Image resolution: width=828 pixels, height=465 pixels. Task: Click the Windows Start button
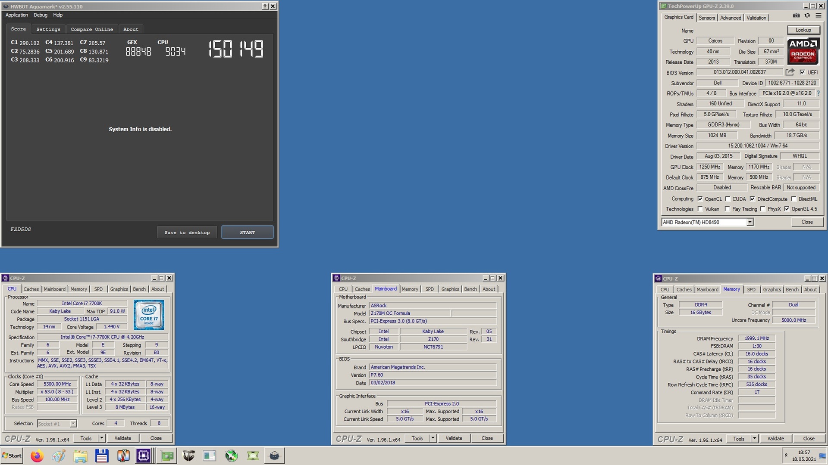coord(12,456)
